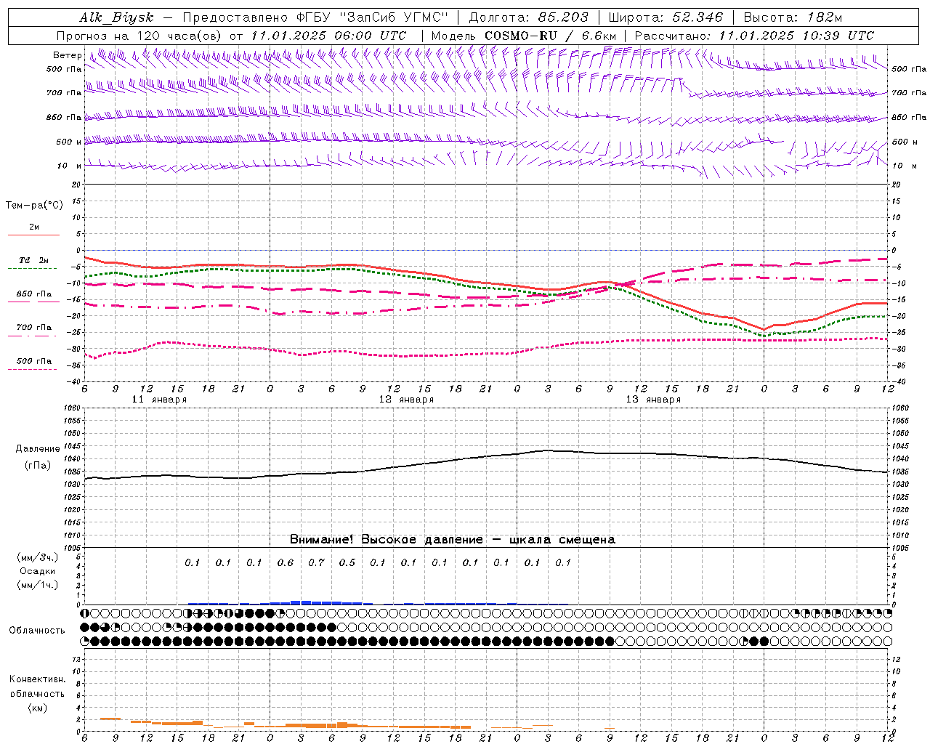
Task: Click the "0.6" precipitation amount value
Action: [286, 562]
